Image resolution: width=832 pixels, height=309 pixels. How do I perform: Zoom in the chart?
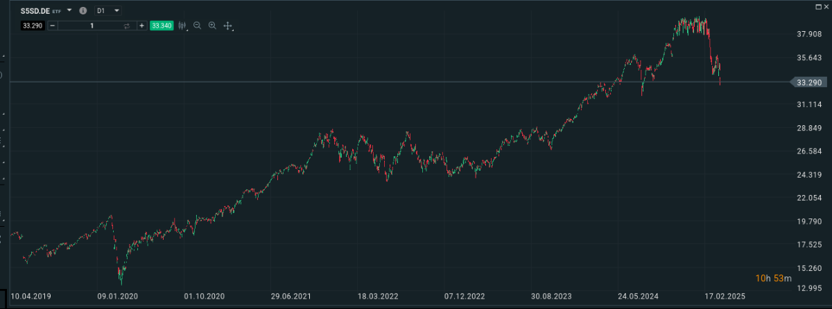pyautogui.click(x=212, y=26)
